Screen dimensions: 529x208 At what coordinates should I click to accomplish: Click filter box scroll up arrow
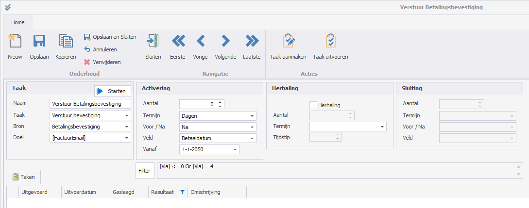[519, 166]
